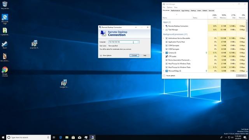Open the Action Center notifications icon
Viewport: 249px width, 140px height.
click(x=245, y=137)
